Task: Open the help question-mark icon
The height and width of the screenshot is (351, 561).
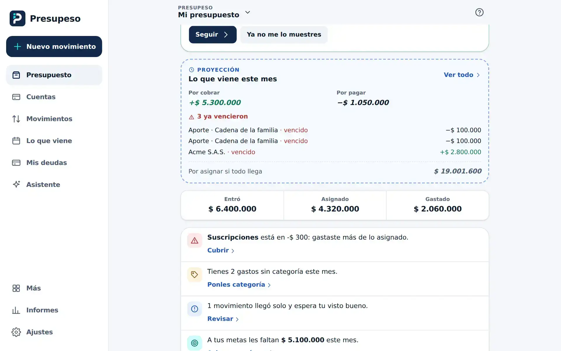Action: click(x=479, y=12)
